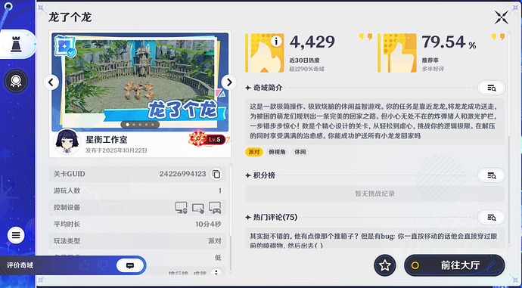
Task: Select the last carousel pagination dot
Action: 153,125
